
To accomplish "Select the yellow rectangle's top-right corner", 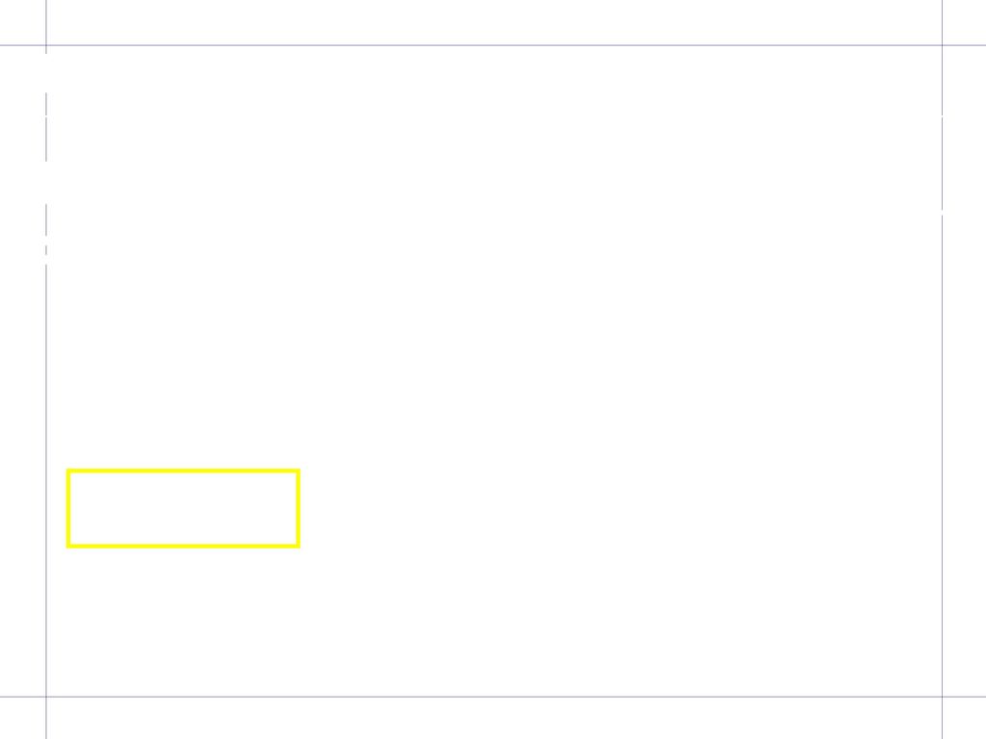I will pyautogui.click(x=298, y=471).
